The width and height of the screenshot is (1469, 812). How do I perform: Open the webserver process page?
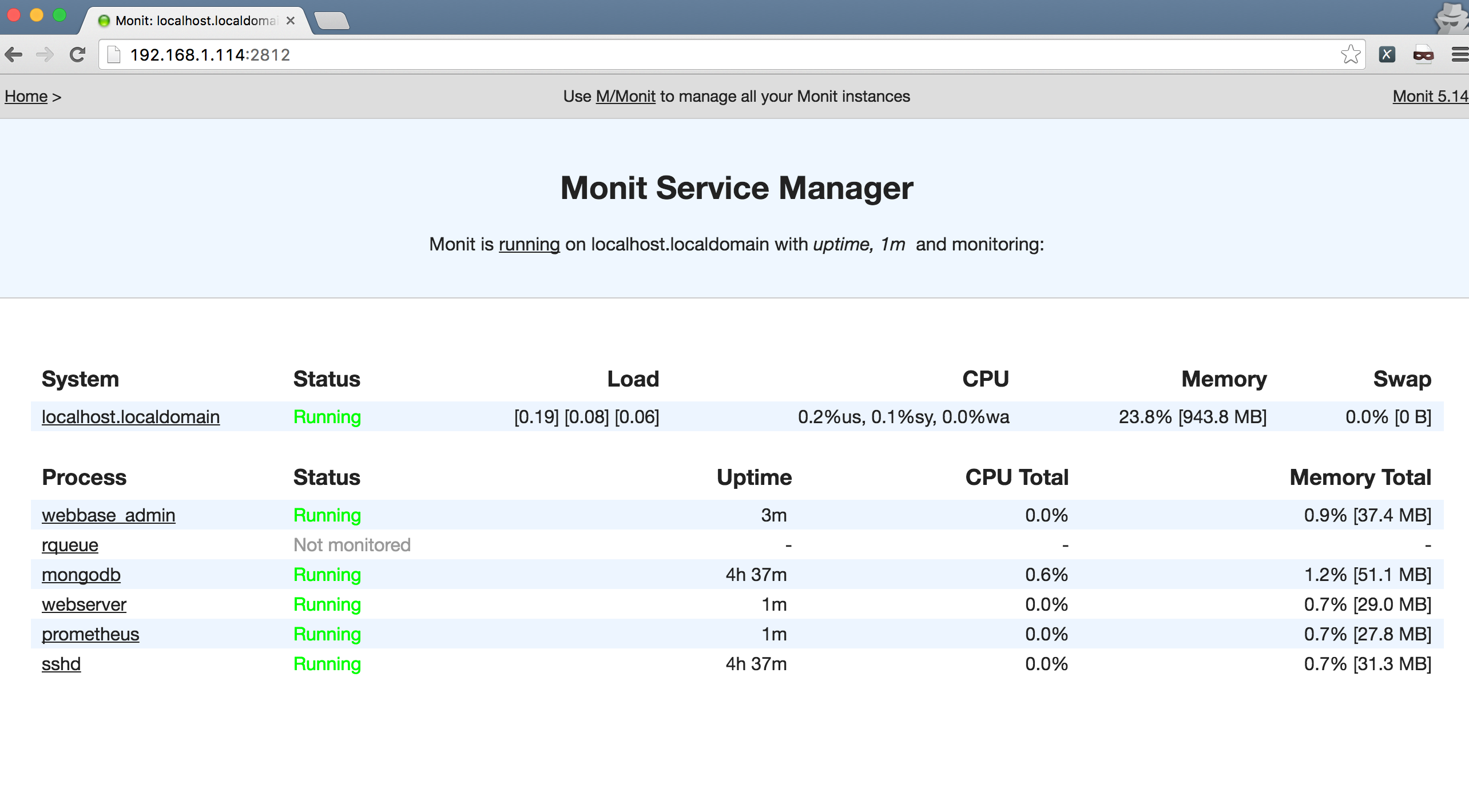point(84,604)
